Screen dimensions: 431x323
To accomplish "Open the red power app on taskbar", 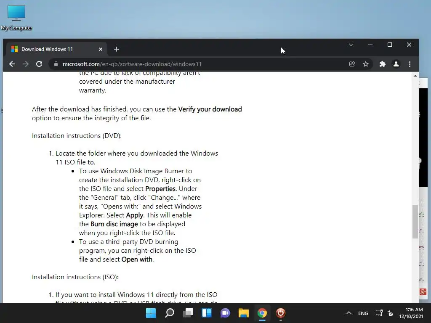I will pyautogui.click(x=280, y=313).
